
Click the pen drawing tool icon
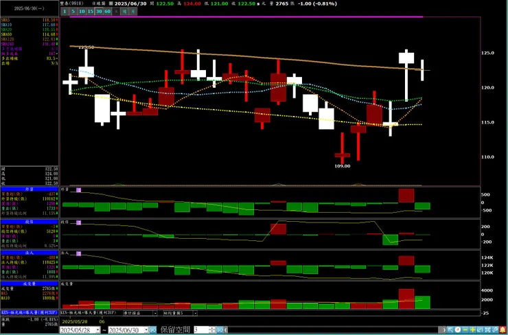[495, 330]
